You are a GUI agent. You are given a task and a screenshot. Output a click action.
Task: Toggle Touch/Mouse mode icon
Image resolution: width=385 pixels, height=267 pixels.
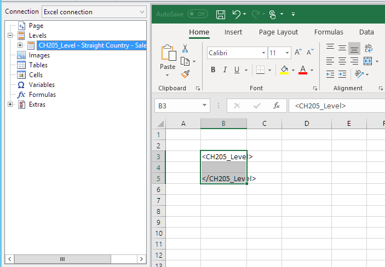(272, 14)
